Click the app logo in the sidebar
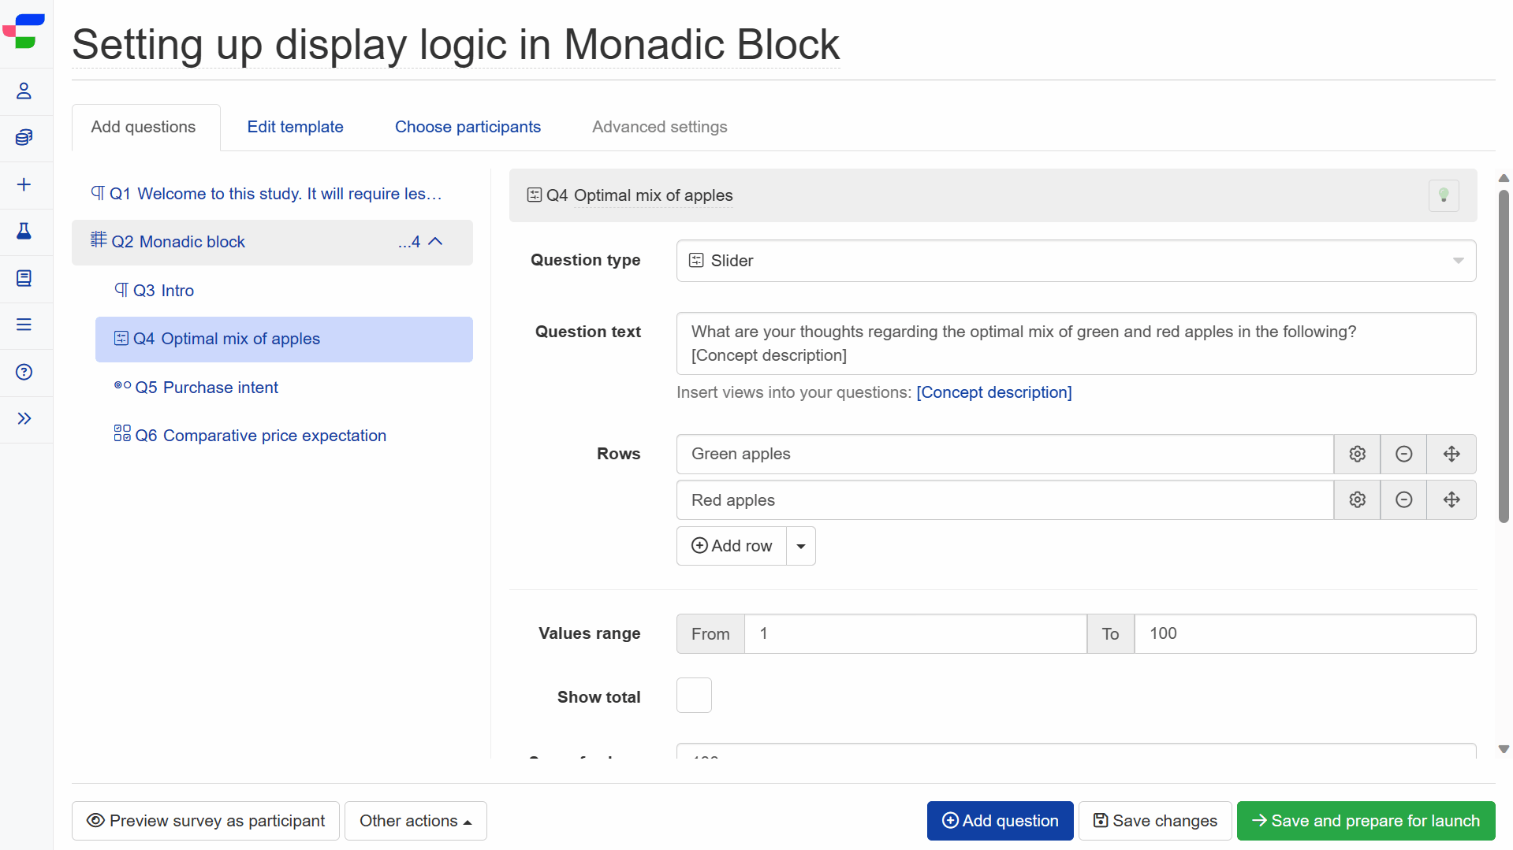This screenshot has height=850, width=1513. pos(24,31)
